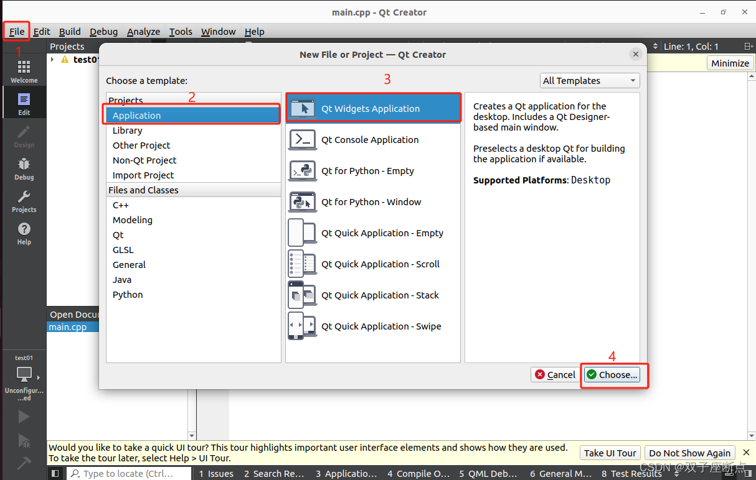The height and width of the screenshot is (480, 756).
Task: Open Application Output pane
Action: tap(346, 474)
